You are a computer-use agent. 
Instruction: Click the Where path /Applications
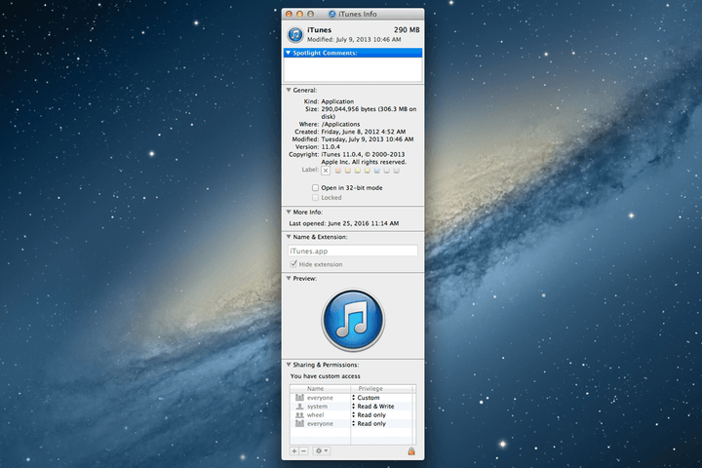click(340, 124)
